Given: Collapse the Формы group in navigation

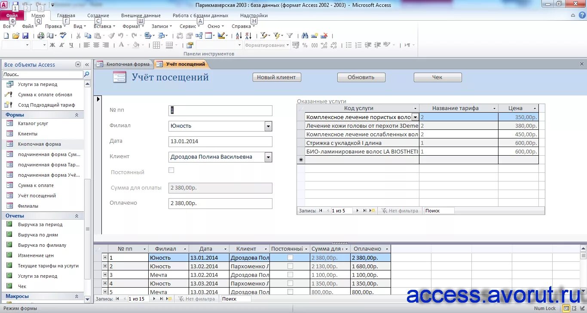Looking at the screenshot, I should 77,115.
